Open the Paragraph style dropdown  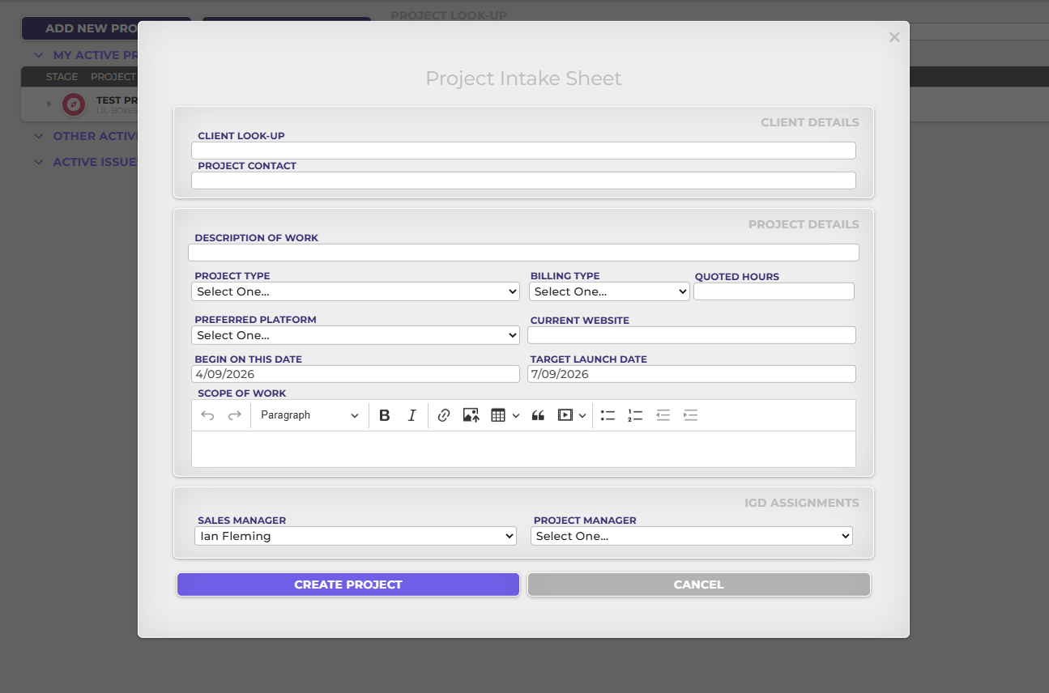pos(309,415)
